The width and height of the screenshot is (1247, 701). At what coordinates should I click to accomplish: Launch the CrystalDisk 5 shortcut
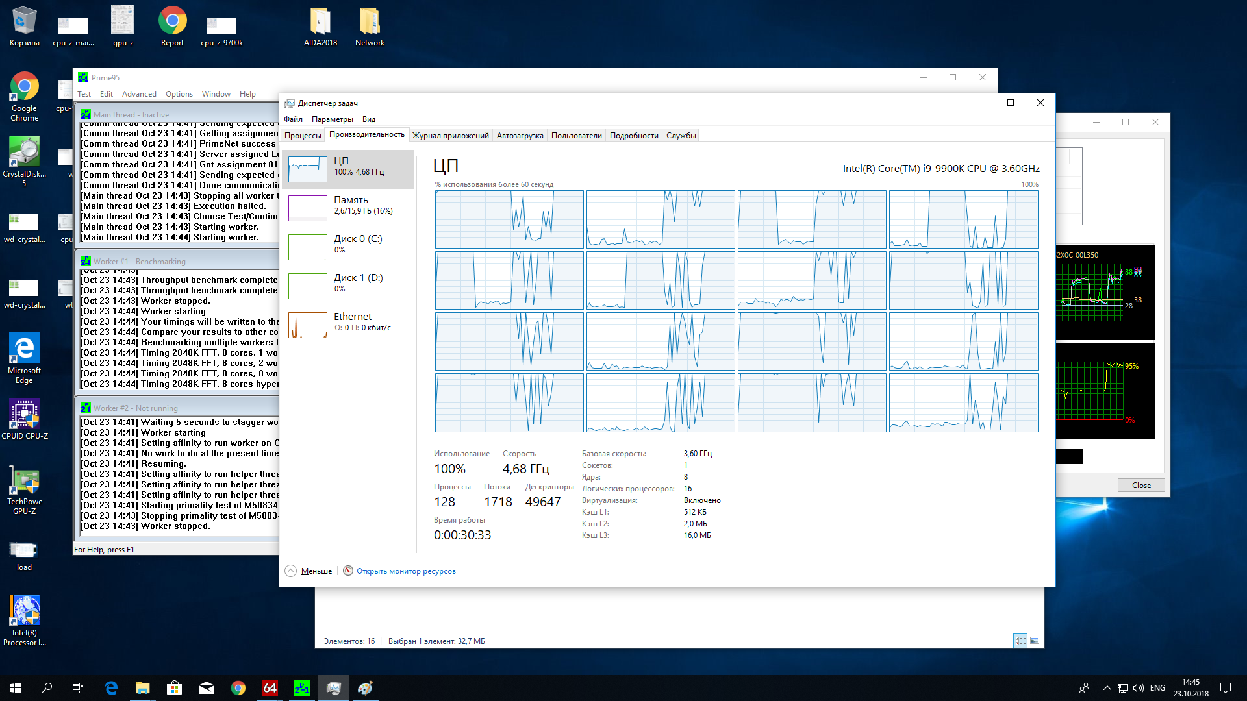coord(24,162)
